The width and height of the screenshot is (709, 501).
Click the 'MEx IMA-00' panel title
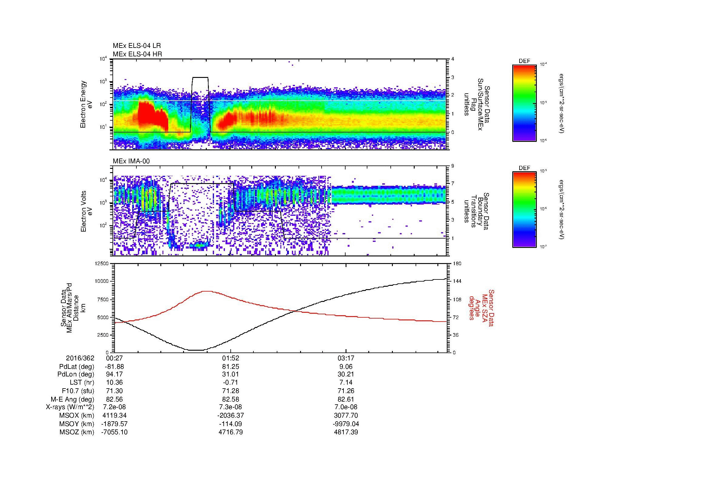132,161
